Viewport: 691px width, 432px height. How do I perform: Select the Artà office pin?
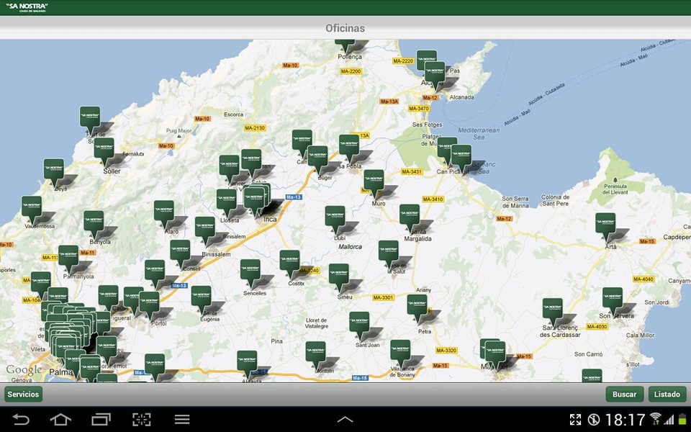605,227
